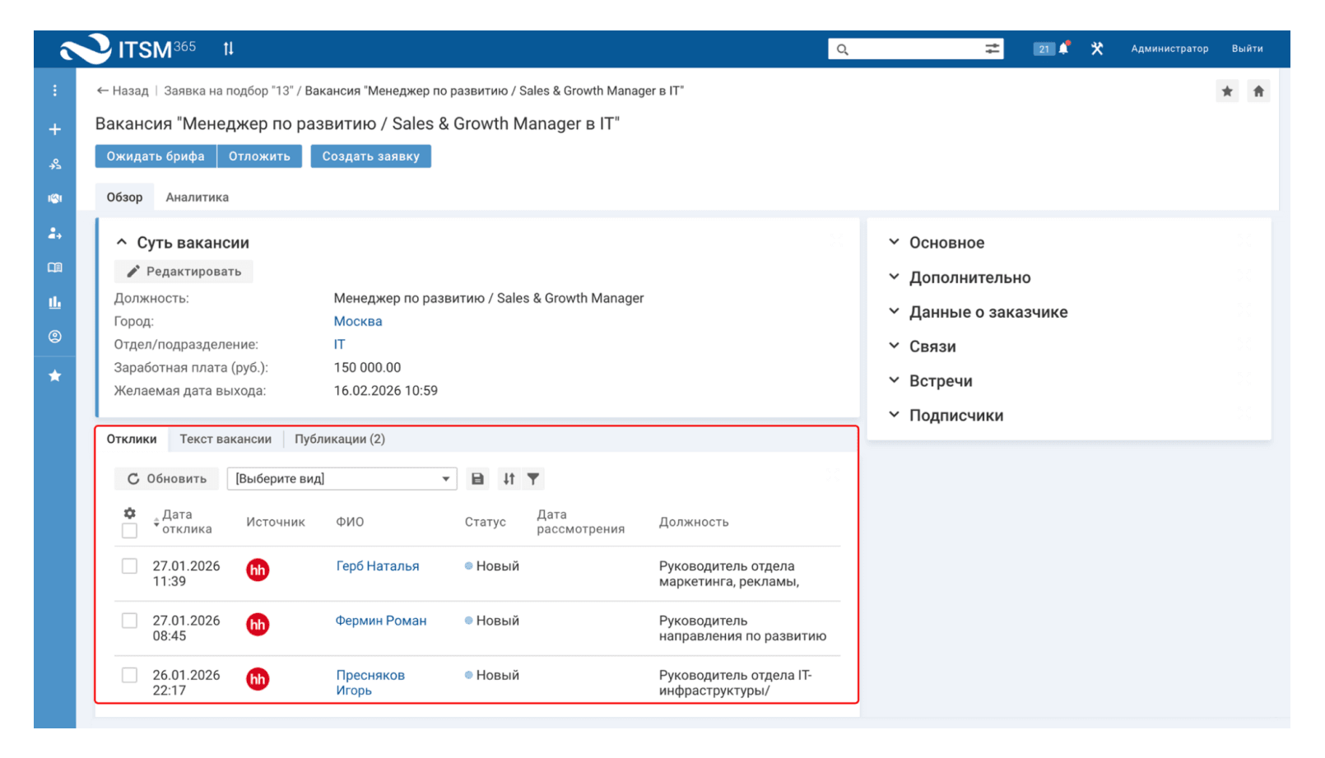Click the sort arrows icon beside filter
Viewport: 1325px width, 758px height.
point(509,479)
